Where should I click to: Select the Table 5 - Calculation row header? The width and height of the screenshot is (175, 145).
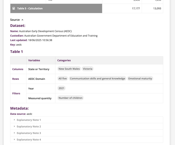[56, 8]
